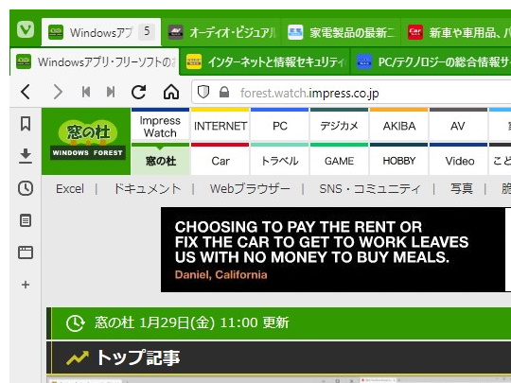Click the 窓の杜 Windows Forest logo
This screenshot has width=511, height=383.
point(86,141)
